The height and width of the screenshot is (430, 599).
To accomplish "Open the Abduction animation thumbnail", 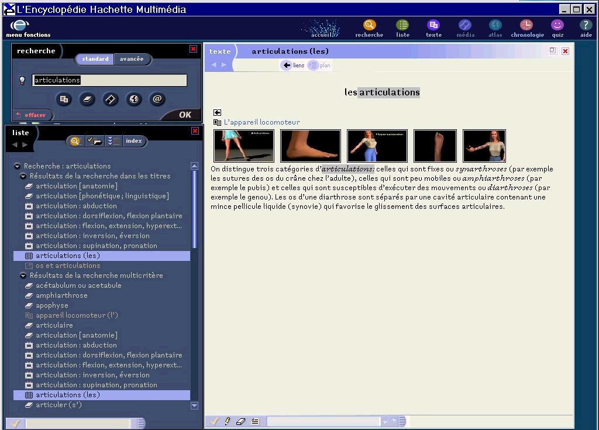I will tap(244, 146).
